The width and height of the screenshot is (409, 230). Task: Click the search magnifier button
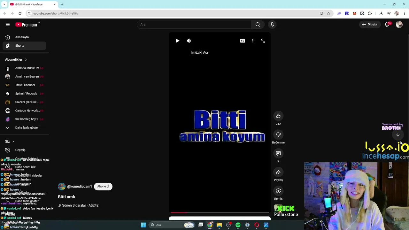258,24
